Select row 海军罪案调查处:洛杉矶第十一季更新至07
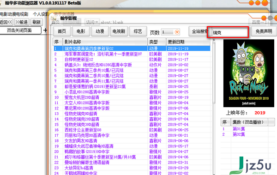 [132, 54]
